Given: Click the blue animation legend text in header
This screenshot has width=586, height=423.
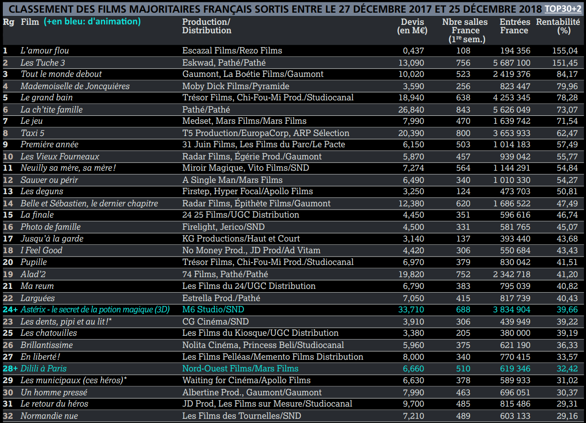Looking at the screenshot, I should point(92,22).
